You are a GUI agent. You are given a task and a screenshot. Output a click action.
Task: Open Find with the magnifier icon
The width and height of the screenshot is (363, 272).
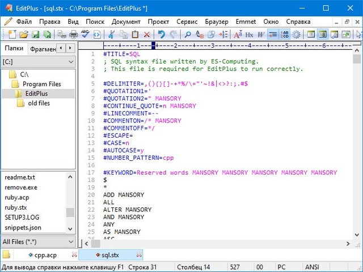coord(188,35)
